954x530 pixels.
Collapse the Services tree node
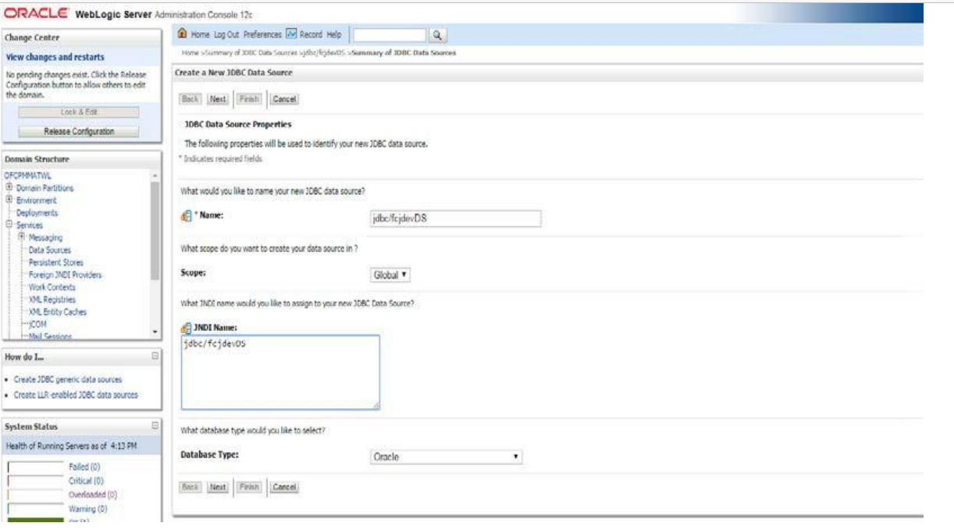9,225
